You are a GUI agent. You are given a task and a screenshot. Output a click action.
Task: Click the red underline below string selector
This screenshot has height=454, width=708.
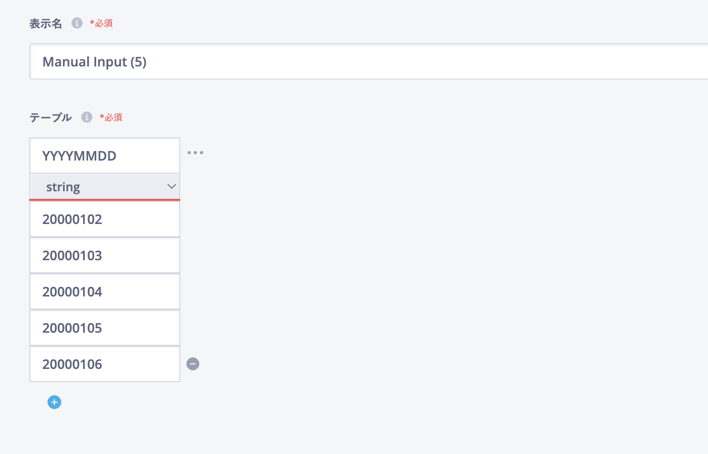(105, 200)
